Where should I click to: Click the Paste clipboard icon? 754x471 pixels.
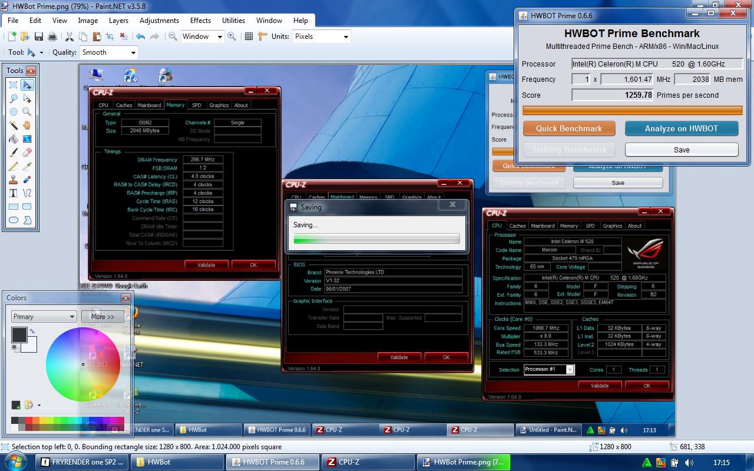pyautogui.click(x=96, y=37)
